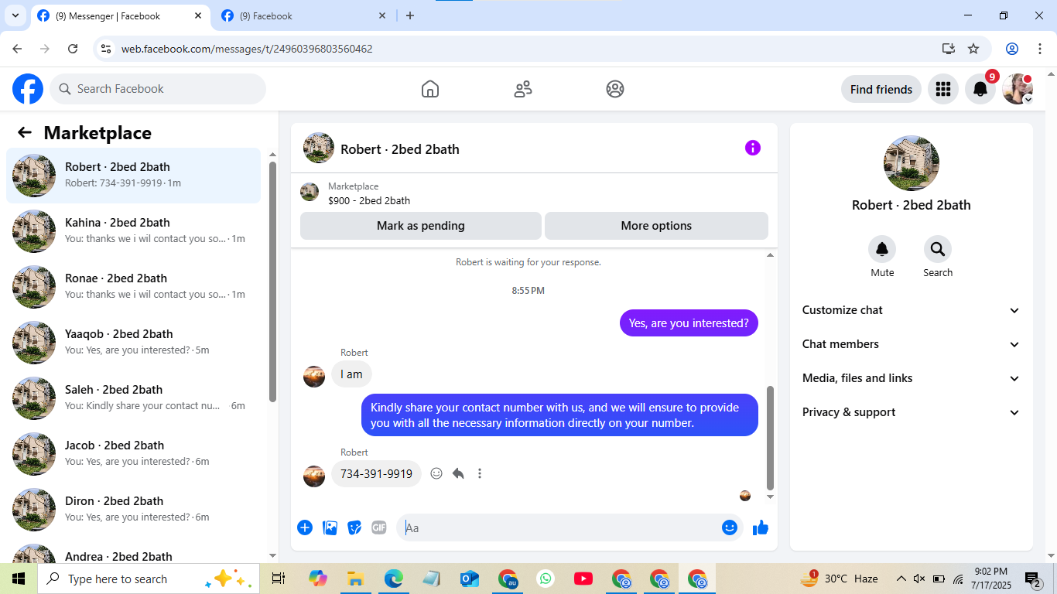Open the Friends icon in top navigation

(x=523, y=89)
